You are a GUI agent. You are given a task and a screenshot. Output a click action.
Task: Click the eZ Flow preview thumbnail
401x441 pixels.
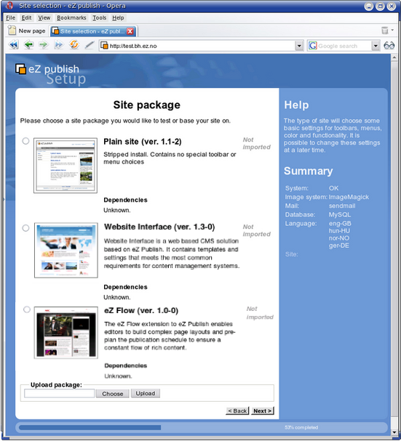66,333
